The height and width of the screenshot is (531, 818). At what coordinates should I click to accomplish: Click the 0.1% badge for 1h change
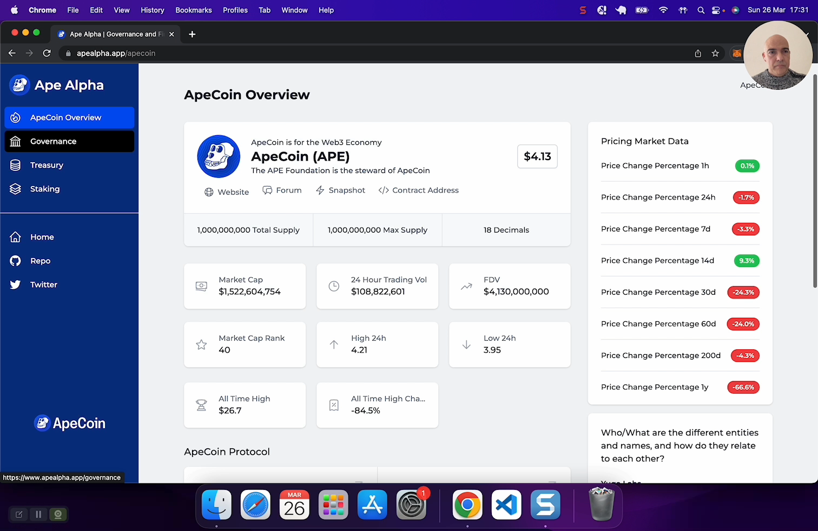(747, 166)
